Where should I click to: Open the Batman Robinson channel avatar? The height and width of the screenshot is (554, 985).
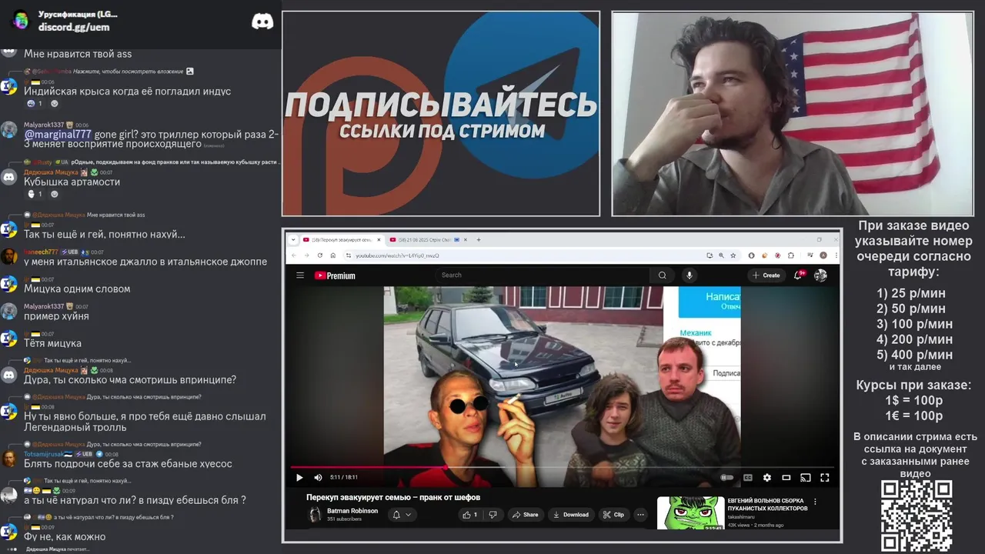point(315,515)
